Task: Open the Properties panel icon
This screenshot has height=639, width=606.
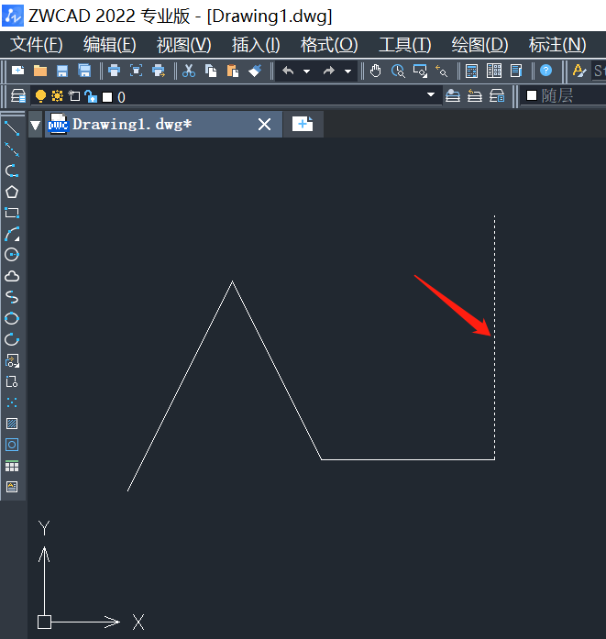Action: [516, 71]
